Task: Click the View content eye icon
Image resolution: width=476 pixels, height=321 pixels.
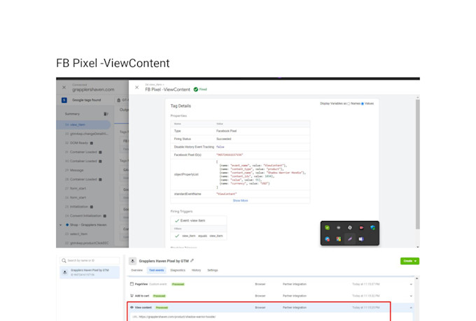Action: [x=132, y=307]
